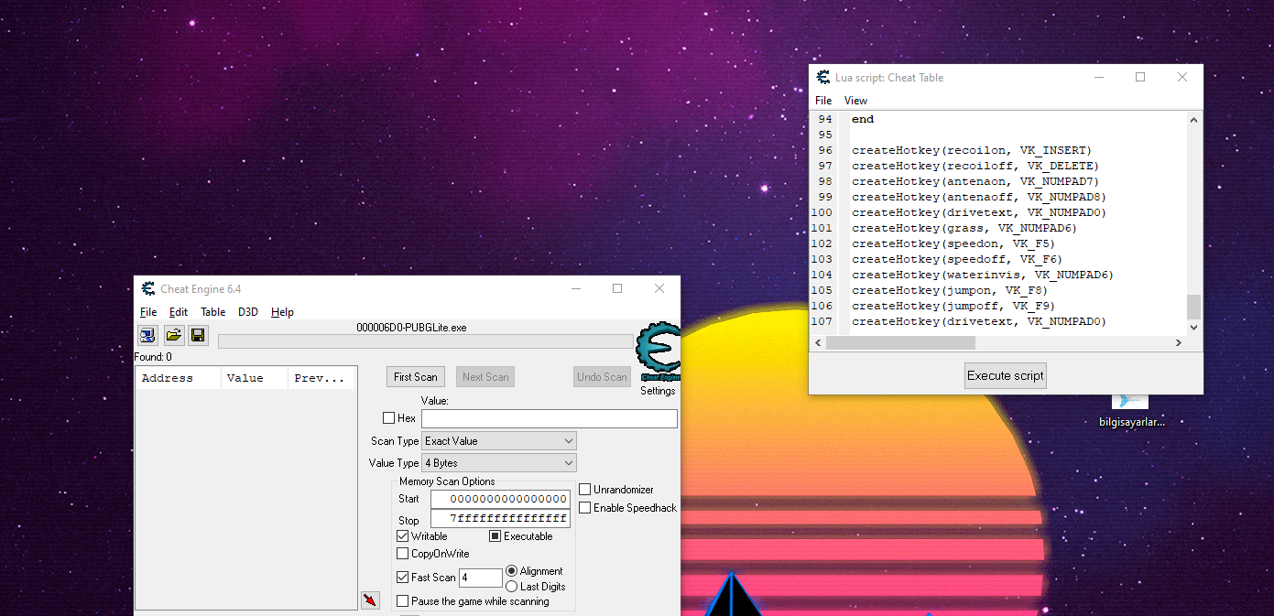Click script line createHotkey(recoilon, VK_INSERT)

coord(972,150)
